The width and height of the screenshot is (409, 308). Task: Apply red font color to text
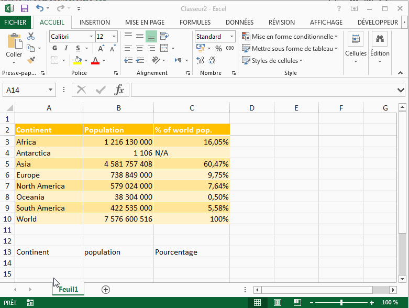coord(95,60)
